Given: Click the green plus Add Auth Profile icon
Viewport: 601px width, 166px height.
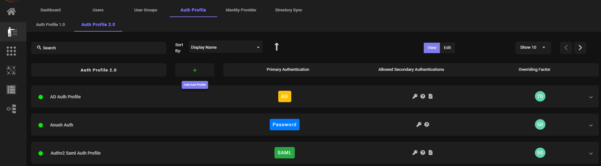Looking at the screenshot, I should (195, 70).
